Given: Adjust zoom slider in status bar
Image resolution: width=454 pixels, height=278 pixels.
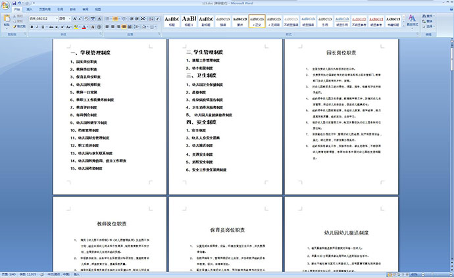Looking at the screenshot, I should (432, 274).
